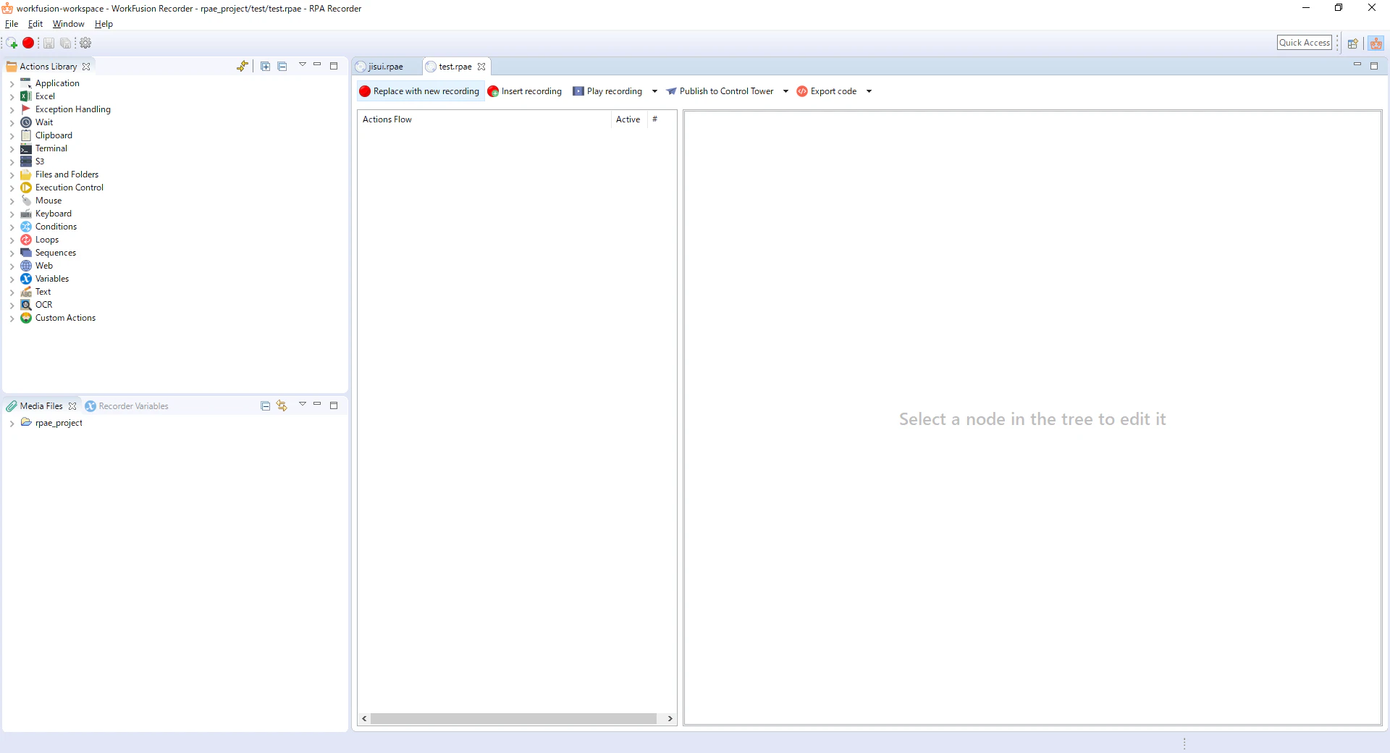Select the Loops category icon
Viewport: 1390px width, 753px height.
(x=26, y=240)
